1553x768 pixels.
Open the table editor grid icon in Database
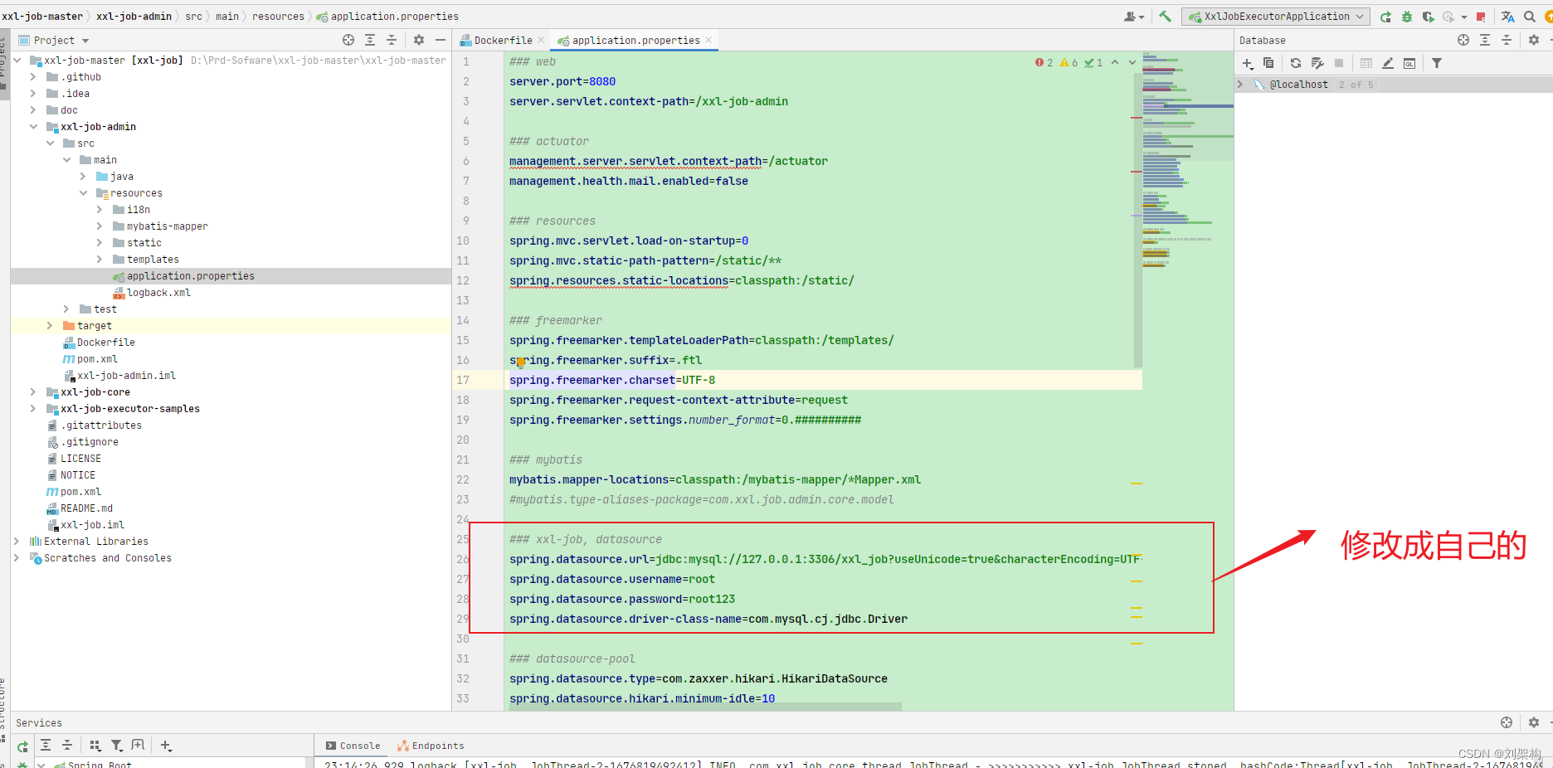1366,63
